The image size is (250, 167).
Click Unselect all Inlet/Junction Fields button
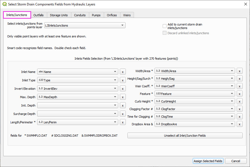click(x=185, y=136)
